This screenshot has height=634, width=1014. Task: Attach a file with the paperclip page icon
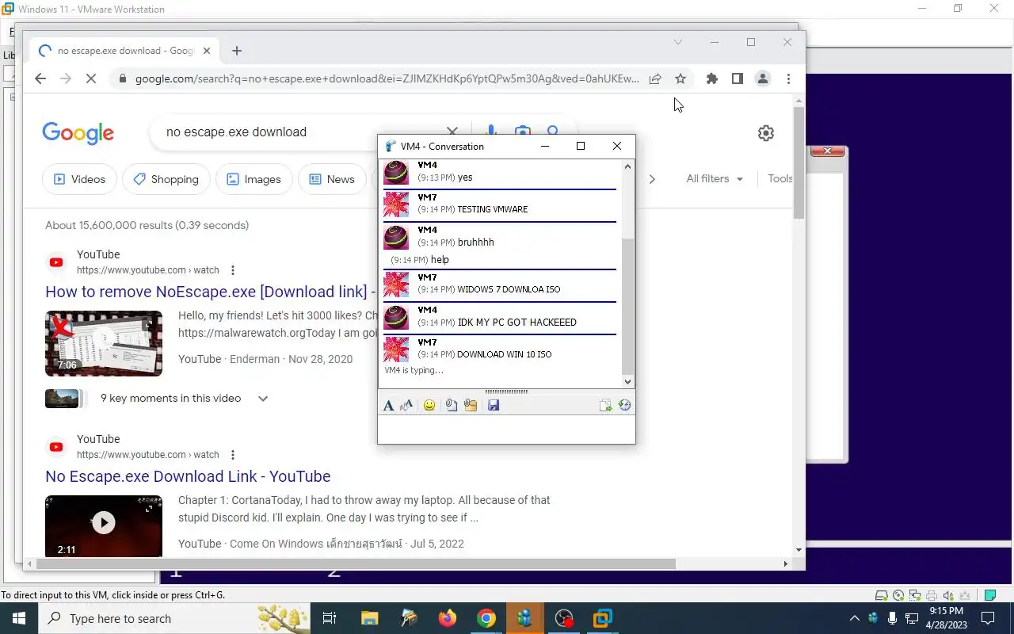451,406
